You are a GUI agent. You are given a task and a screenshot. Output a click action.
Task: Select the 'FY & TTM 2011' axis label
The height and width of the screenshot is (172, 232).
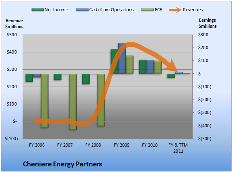[178, 148]
